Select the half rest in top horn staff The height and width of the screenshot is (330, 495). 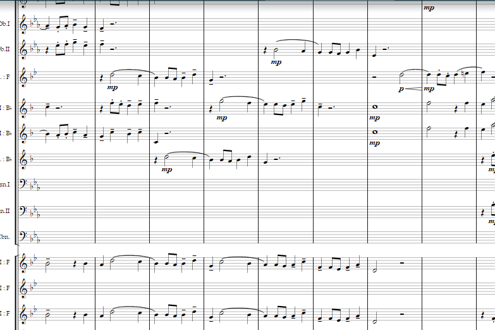[401, 262]
